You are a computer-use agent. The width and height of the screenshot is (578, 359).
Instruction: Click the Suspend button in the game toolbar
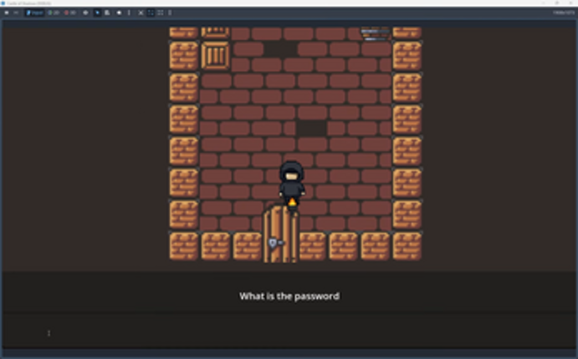coord(7,13)
